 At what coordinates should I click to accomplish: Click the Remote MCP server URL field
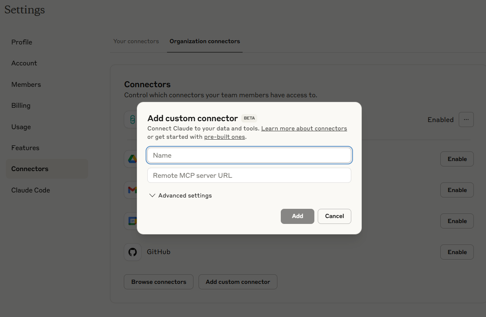click(249, 175)
